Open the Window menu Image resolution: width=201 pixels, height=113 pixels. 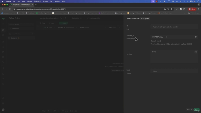[x=57, y=1]
